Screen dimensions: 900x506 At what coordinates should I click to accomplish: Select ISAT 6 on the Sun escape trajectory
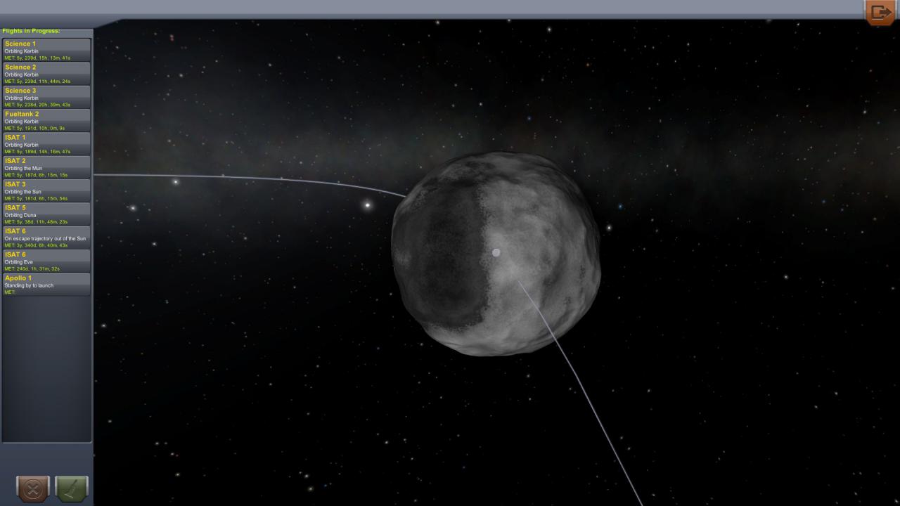[47, 238]
